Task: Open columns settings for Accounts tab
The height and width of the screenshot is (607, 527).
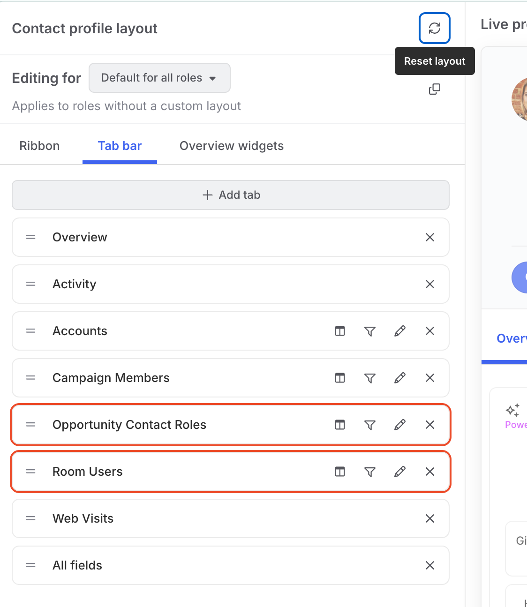Action: (340, 331)
